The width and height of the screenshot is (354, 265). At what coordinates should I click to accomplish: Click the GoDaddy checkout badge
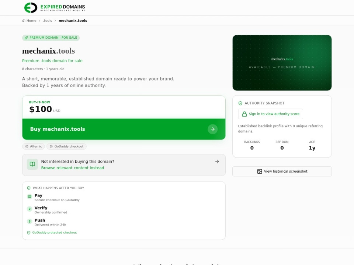click(x=66, y=146)
